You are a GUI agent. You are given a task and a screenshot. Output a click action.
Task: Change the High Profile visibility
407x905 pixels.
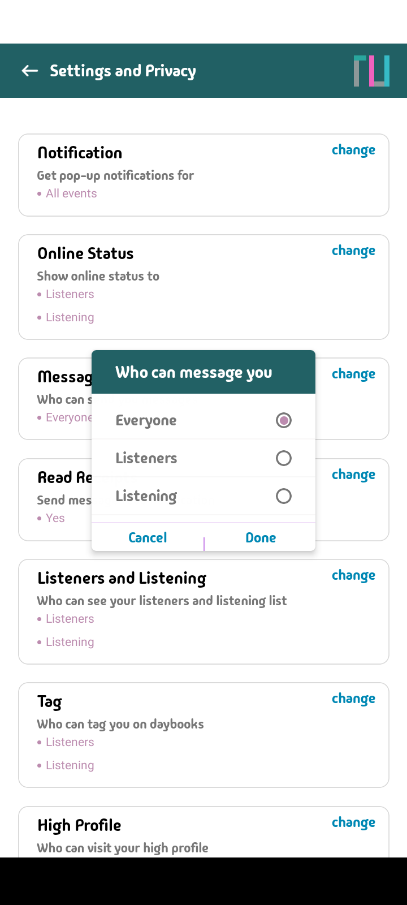[x=353, y=822]
